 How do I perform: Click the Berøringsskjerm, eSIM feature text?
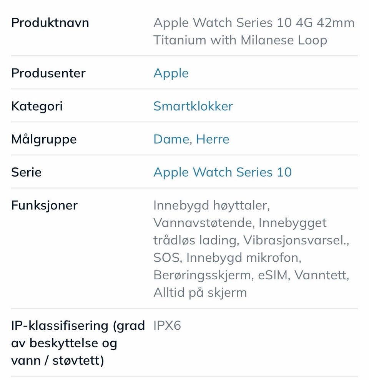[x=222, y=275]
